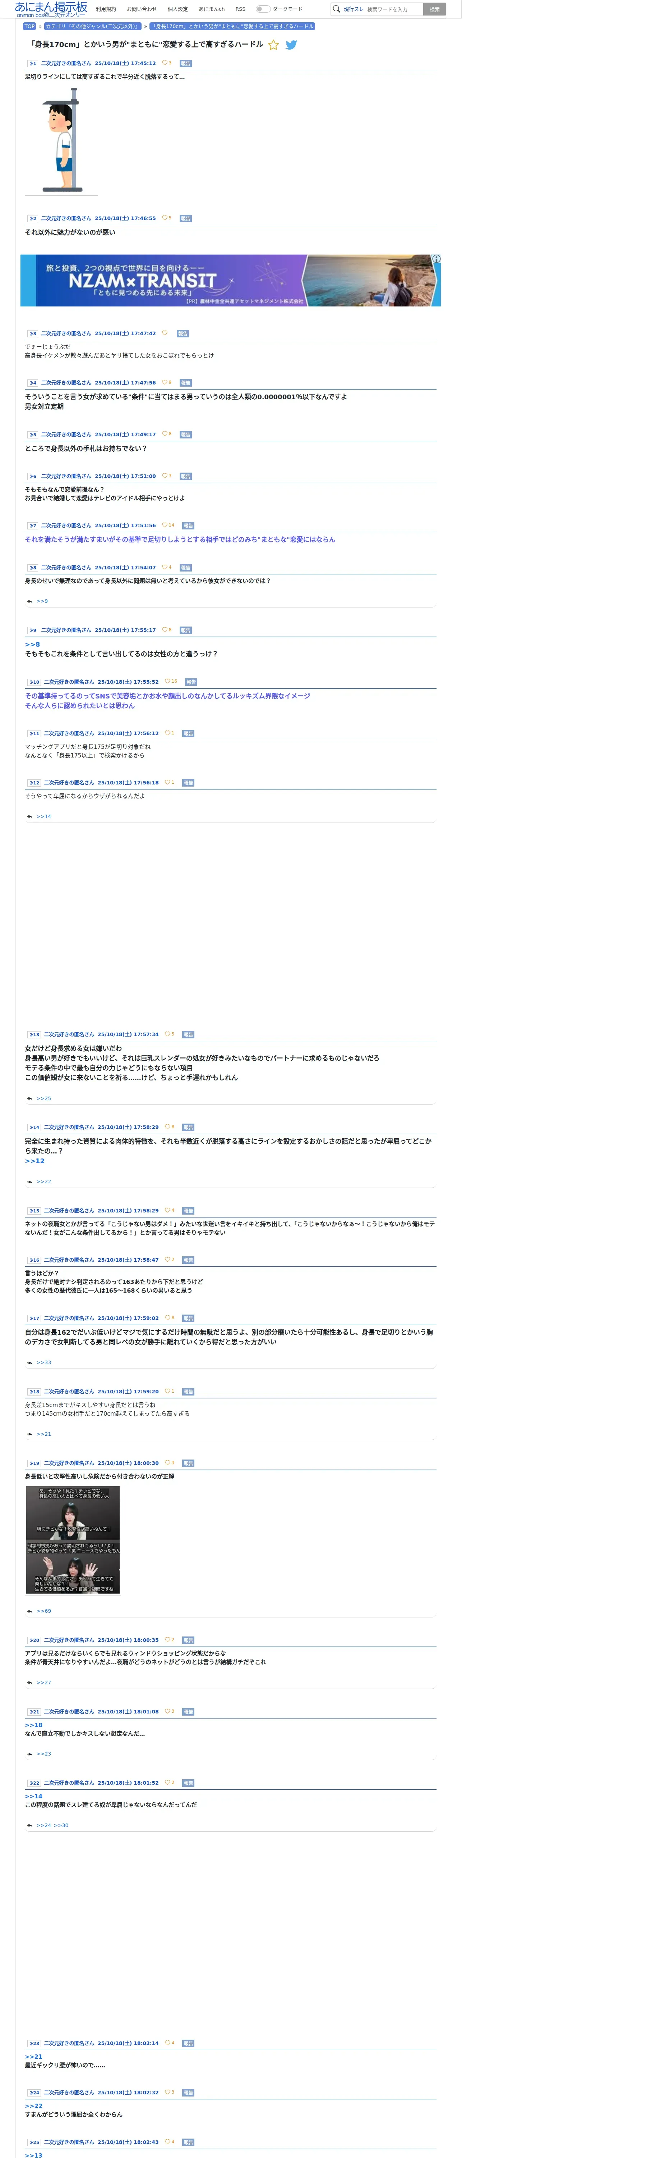The image size is (651, 2158).
Task: Favorite this thread with the star icon
Action: tap(274, 45)
